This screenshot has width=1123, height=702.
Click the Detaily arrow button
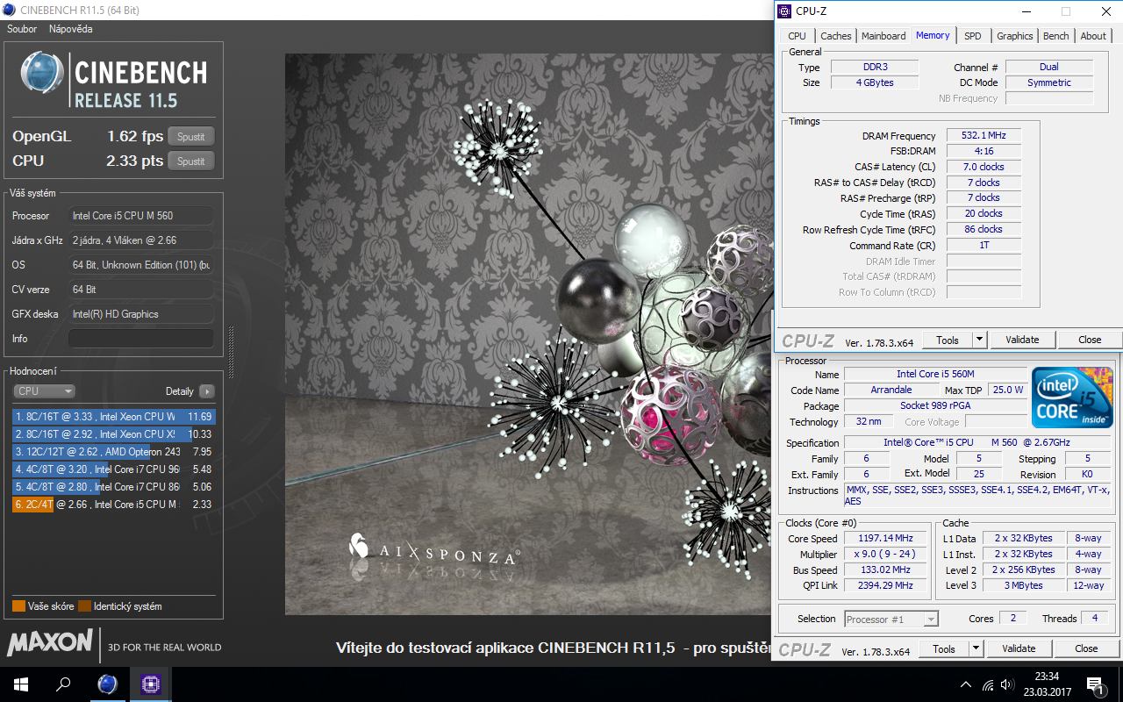[x=206, y=391]
